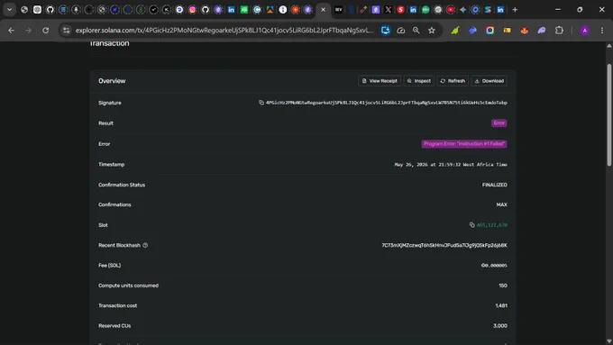Viewport: 613px width, 345px height.
Task: Open the yellow extension icon
Action: [x=507, y=30]
